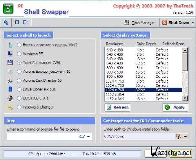Click the BOOTICE diamond icon
This screenshot has width=196, height=160.
coord(10,98)
